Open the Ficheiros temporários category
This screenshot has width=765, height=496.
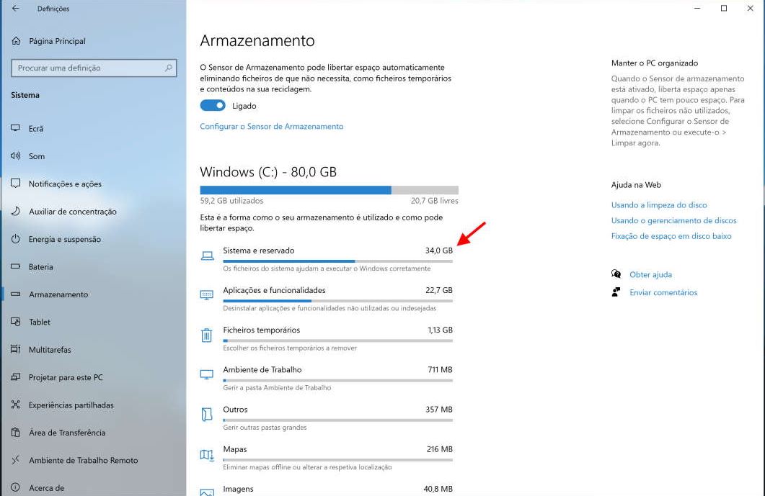tap(327, 338)
